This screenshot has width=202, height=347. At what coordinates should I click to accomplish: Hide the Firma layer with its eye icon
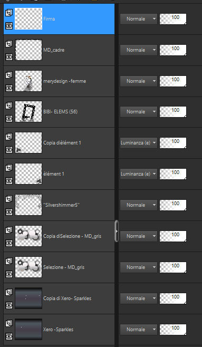tap(9, 26)
